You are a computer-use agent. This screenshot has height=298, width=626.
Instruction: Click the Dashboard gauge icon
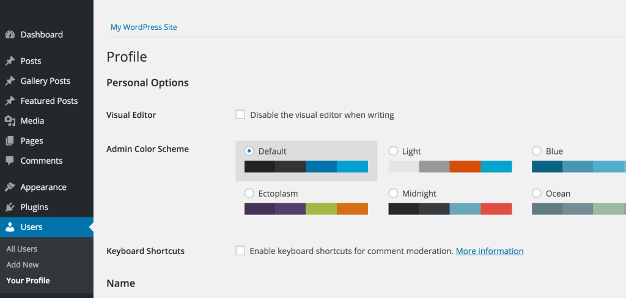click(x=10, y=35)
